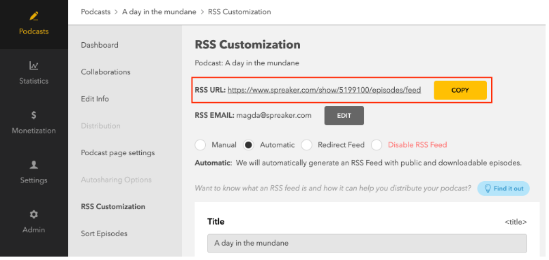Open Monetization dollar sign icon
549x260 pixels.
pyautogui.click(x=34, y=115)
